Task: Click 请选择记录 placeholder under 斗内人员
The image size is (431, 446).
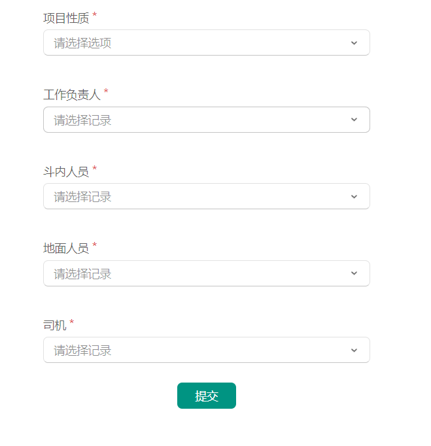Action: click(x=82, y=197)
